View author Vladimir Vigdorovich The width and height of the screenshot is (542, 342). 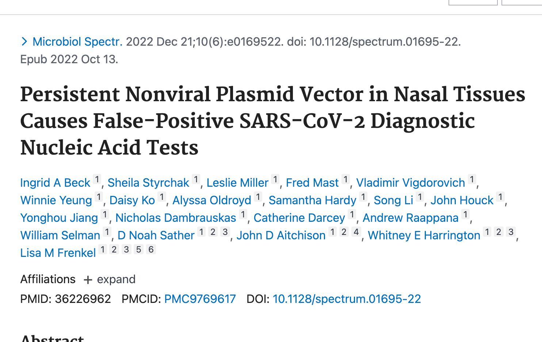(x=411, y=183)
